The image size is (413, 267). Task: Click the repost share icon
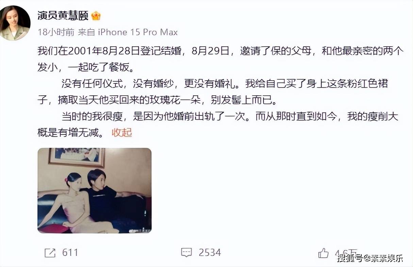(x=50, y=253)
